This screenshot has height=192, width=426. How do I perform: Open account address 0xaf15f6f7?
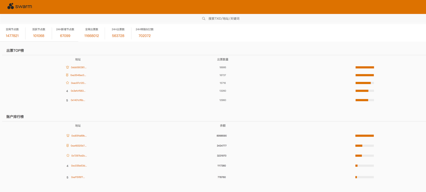click(78, 177)
